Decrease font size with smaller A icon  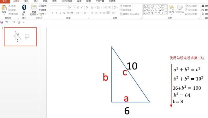click(82, 8)
